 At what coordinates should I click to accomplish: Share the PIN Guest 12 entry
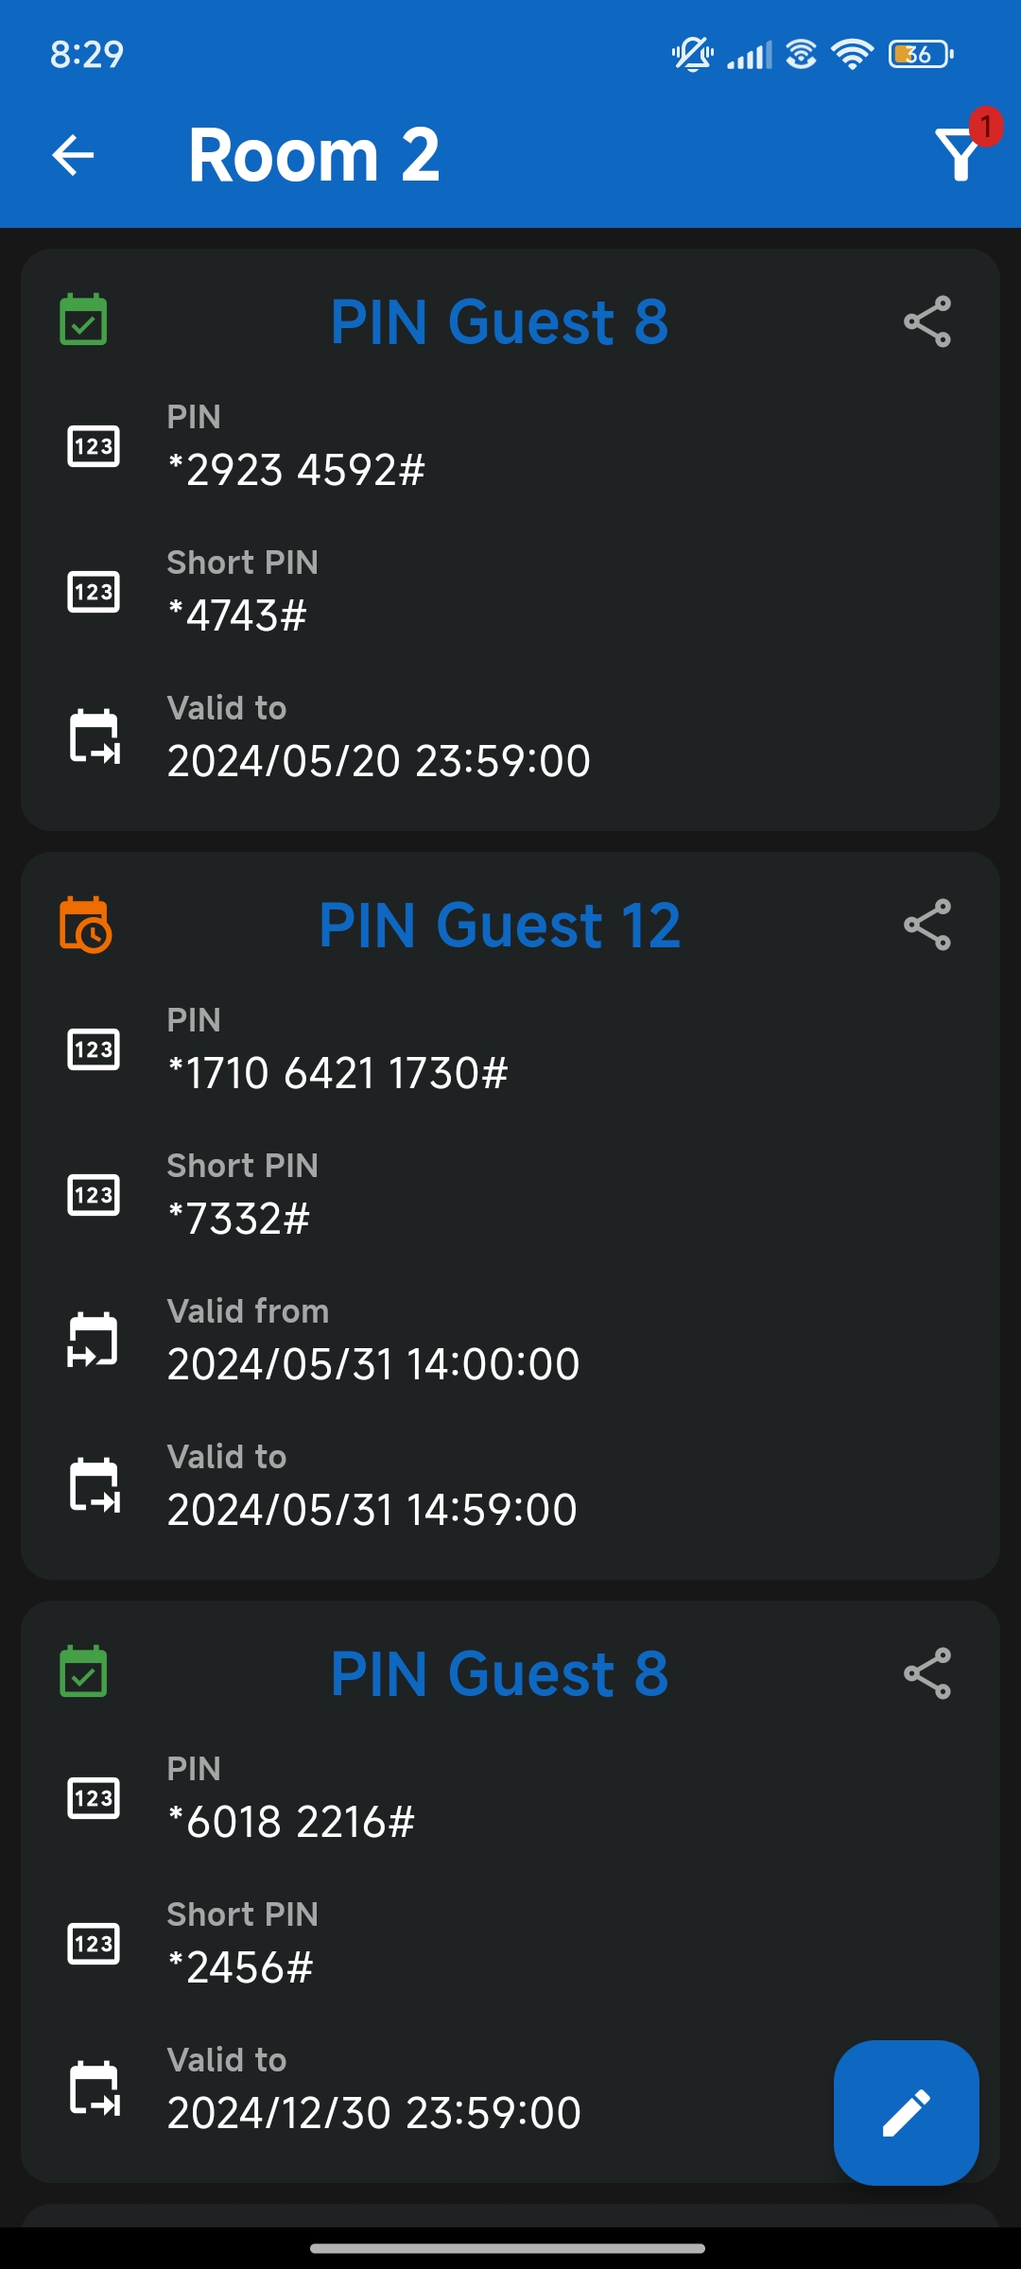point(926,925)
